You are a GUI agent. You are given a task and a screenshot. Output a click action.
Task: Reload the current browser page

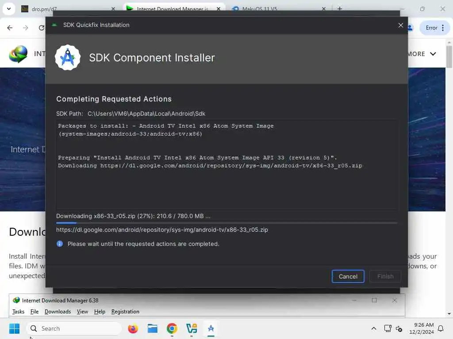tap(42, 28)
